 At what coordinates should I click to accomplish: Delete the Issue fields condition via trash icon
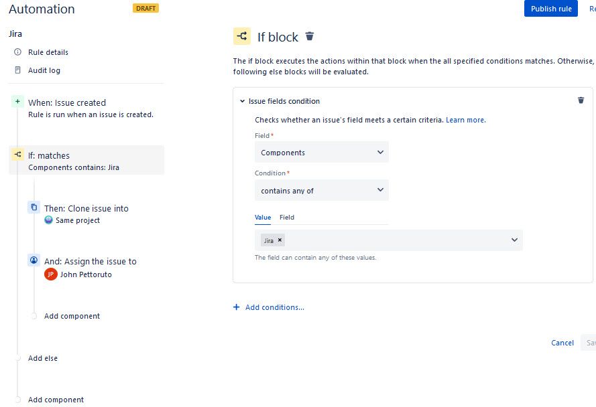581,100
